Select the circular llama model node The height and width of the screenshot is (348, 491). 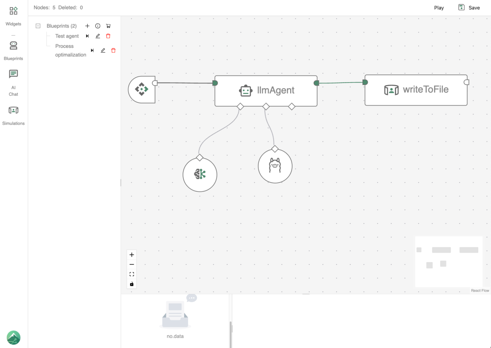[x=275, y=166]
